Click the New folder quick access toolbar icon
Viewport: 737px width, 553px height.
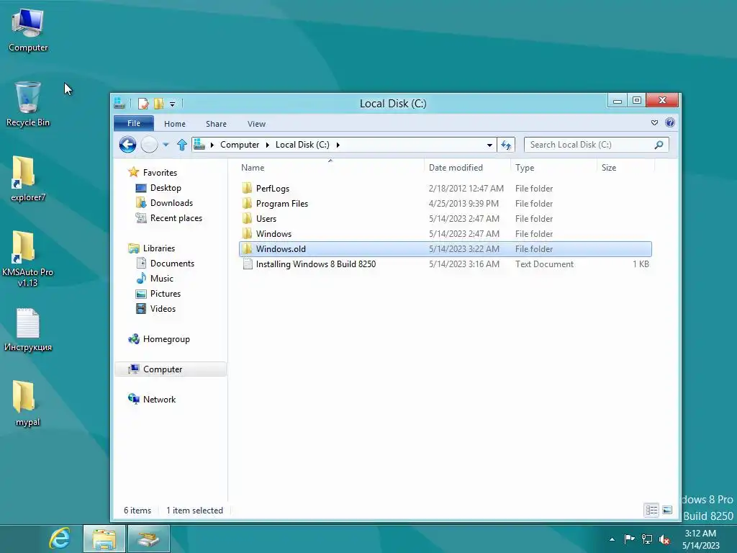click(x=159, y=104)
